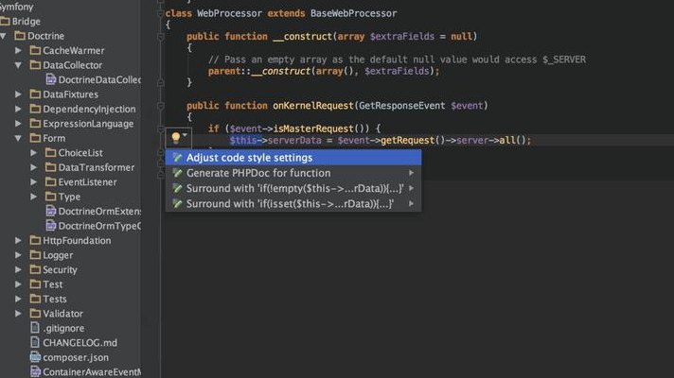Screen dimensions: 674x378
Task: Expand the EventListener folder arrow
Action: 34,182
